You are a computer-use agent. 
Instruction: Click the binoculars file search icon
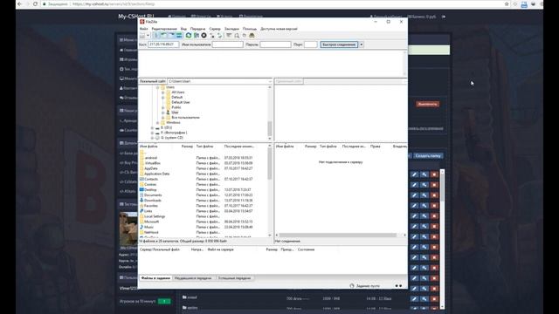252,36
